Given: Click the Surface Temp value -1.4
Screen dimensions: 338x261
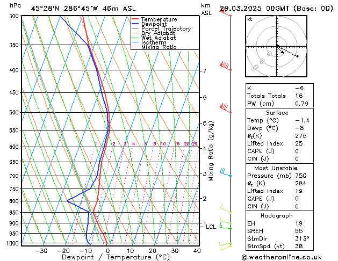Looking at the screenshot, I should point(303,120).
